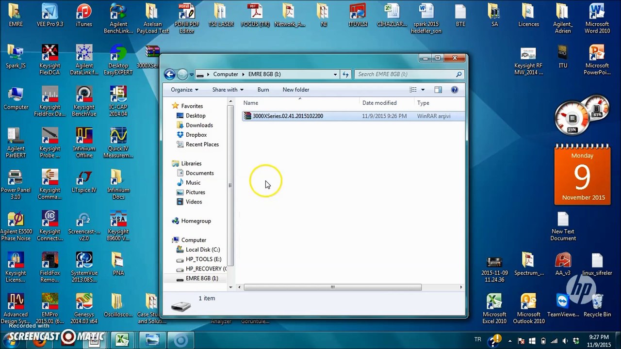Select Computer in the navigation pane tree
Image resolution: width=621 pixels, height=349 pixels.
193,240
